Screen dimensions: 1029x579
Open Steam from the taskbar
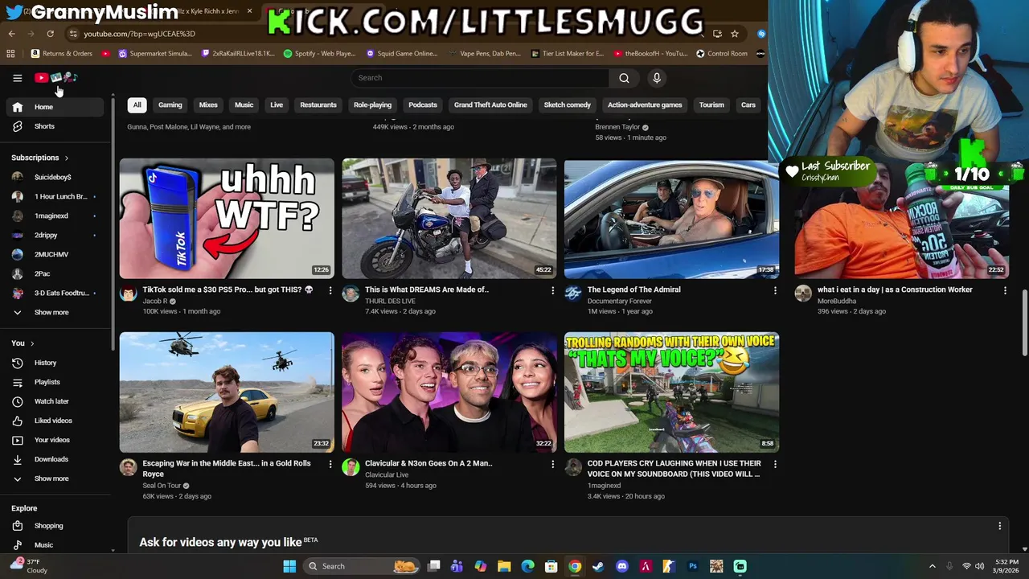coord(598,566)
